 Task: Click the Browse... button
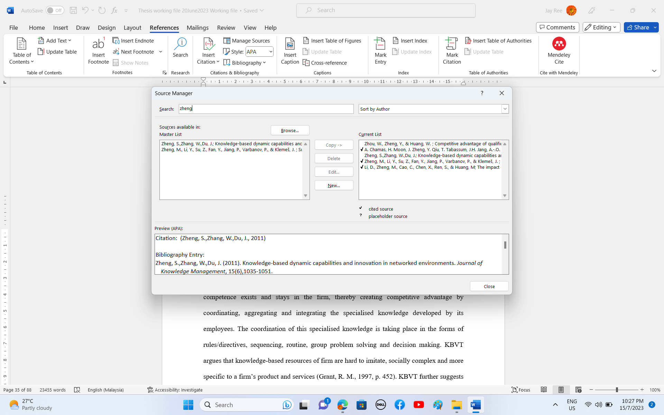tap(290, 130)
